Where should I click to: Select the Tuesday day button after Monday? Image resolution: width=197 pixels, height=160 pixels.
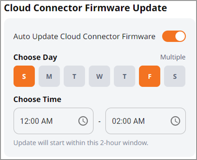pyautogui.click(x=74, y=76)
